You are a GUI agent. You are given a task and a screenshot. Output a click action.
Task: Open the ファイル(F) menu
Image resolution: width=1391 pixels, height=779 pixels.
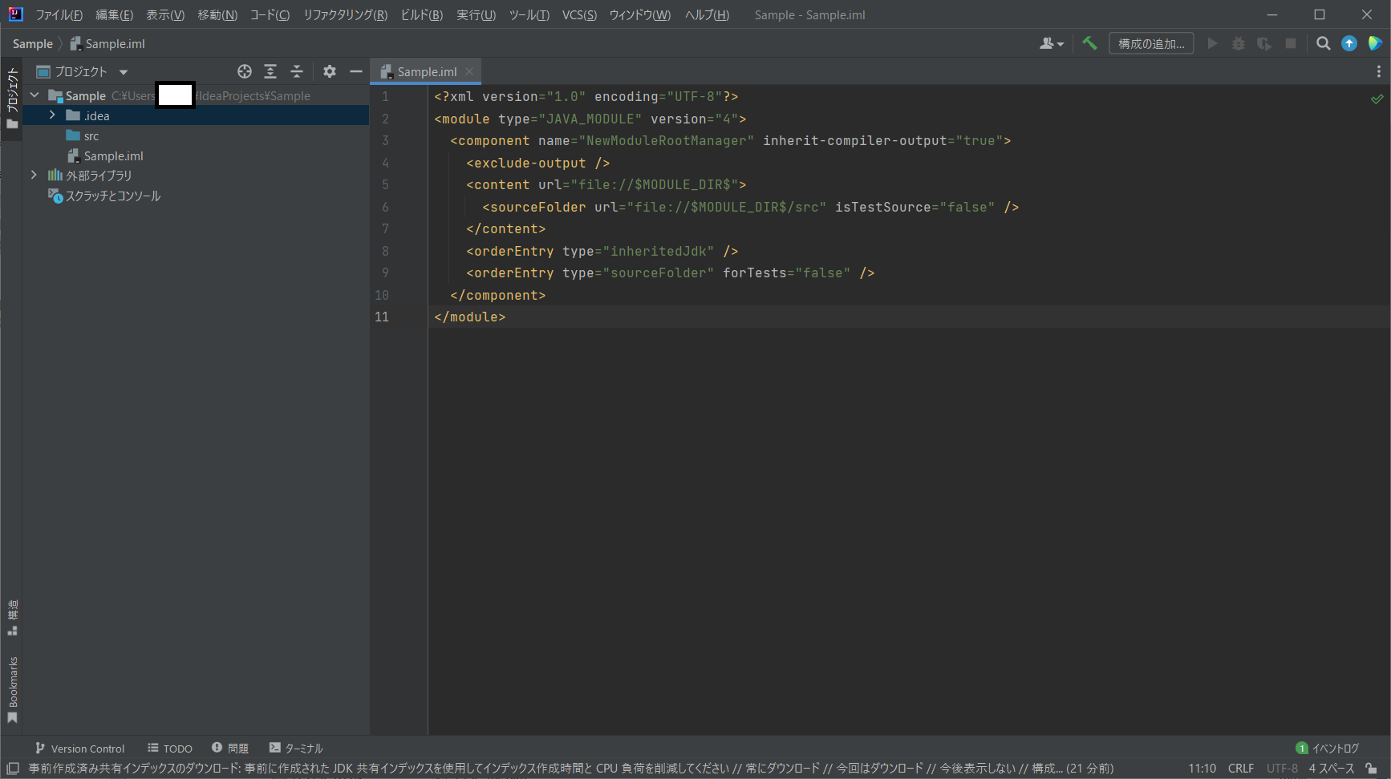point(59,14)
